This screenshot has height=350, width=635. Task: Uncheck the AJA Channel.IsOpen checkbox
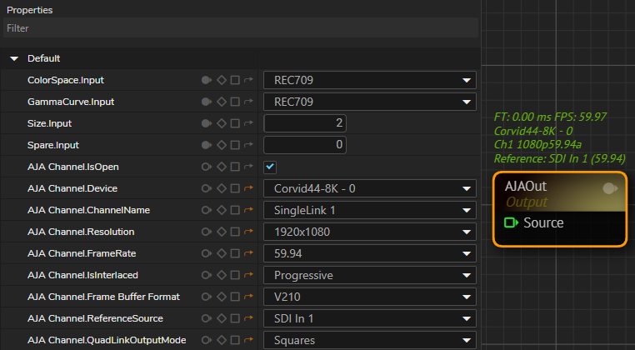pos(270,167)
